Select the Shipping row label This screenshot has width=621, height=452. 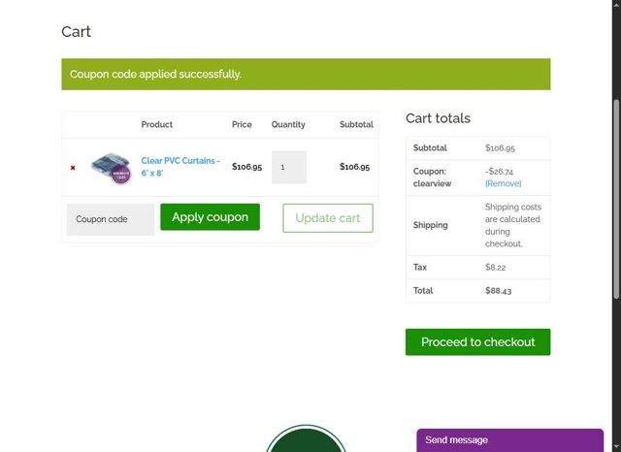click(x=431, y=225)
